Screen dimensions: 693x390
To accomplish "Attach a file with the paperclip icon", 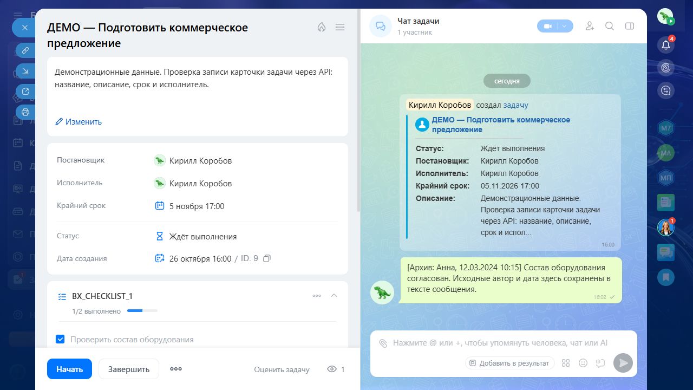I will 383,343.
